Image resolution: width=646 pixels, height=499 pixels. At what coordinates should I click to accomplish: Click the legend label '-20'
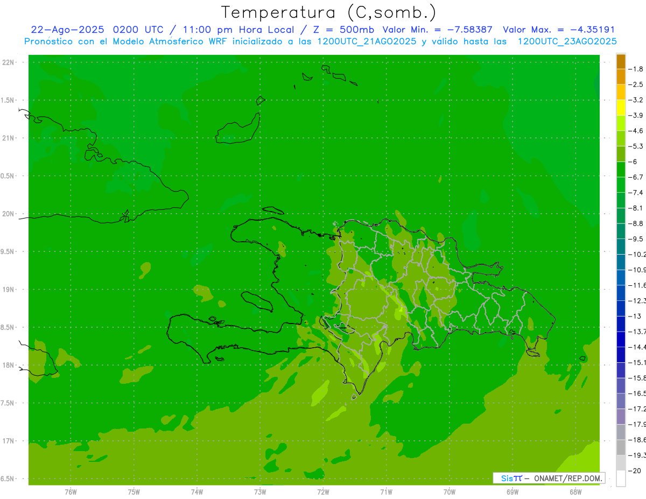[635, 471]
